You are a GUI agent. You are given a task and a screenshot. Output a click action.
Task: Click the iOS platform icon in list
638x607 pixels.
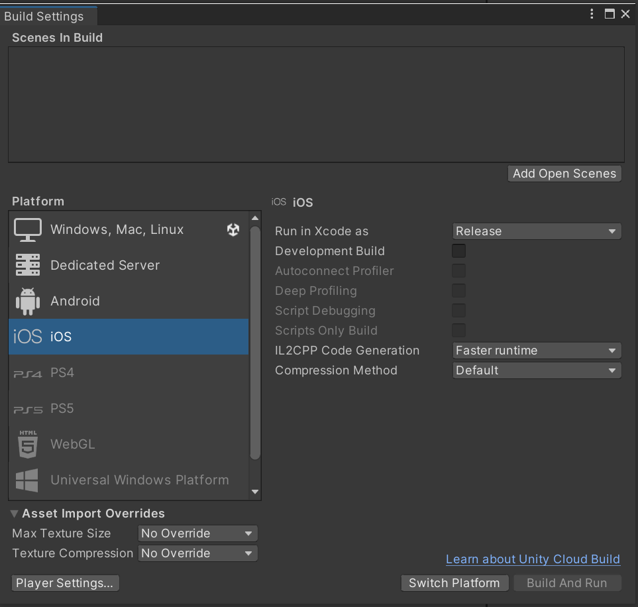tap(28, 337)
